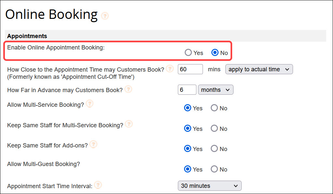View help for How Far in Advance setting

(x=128, y=89)
